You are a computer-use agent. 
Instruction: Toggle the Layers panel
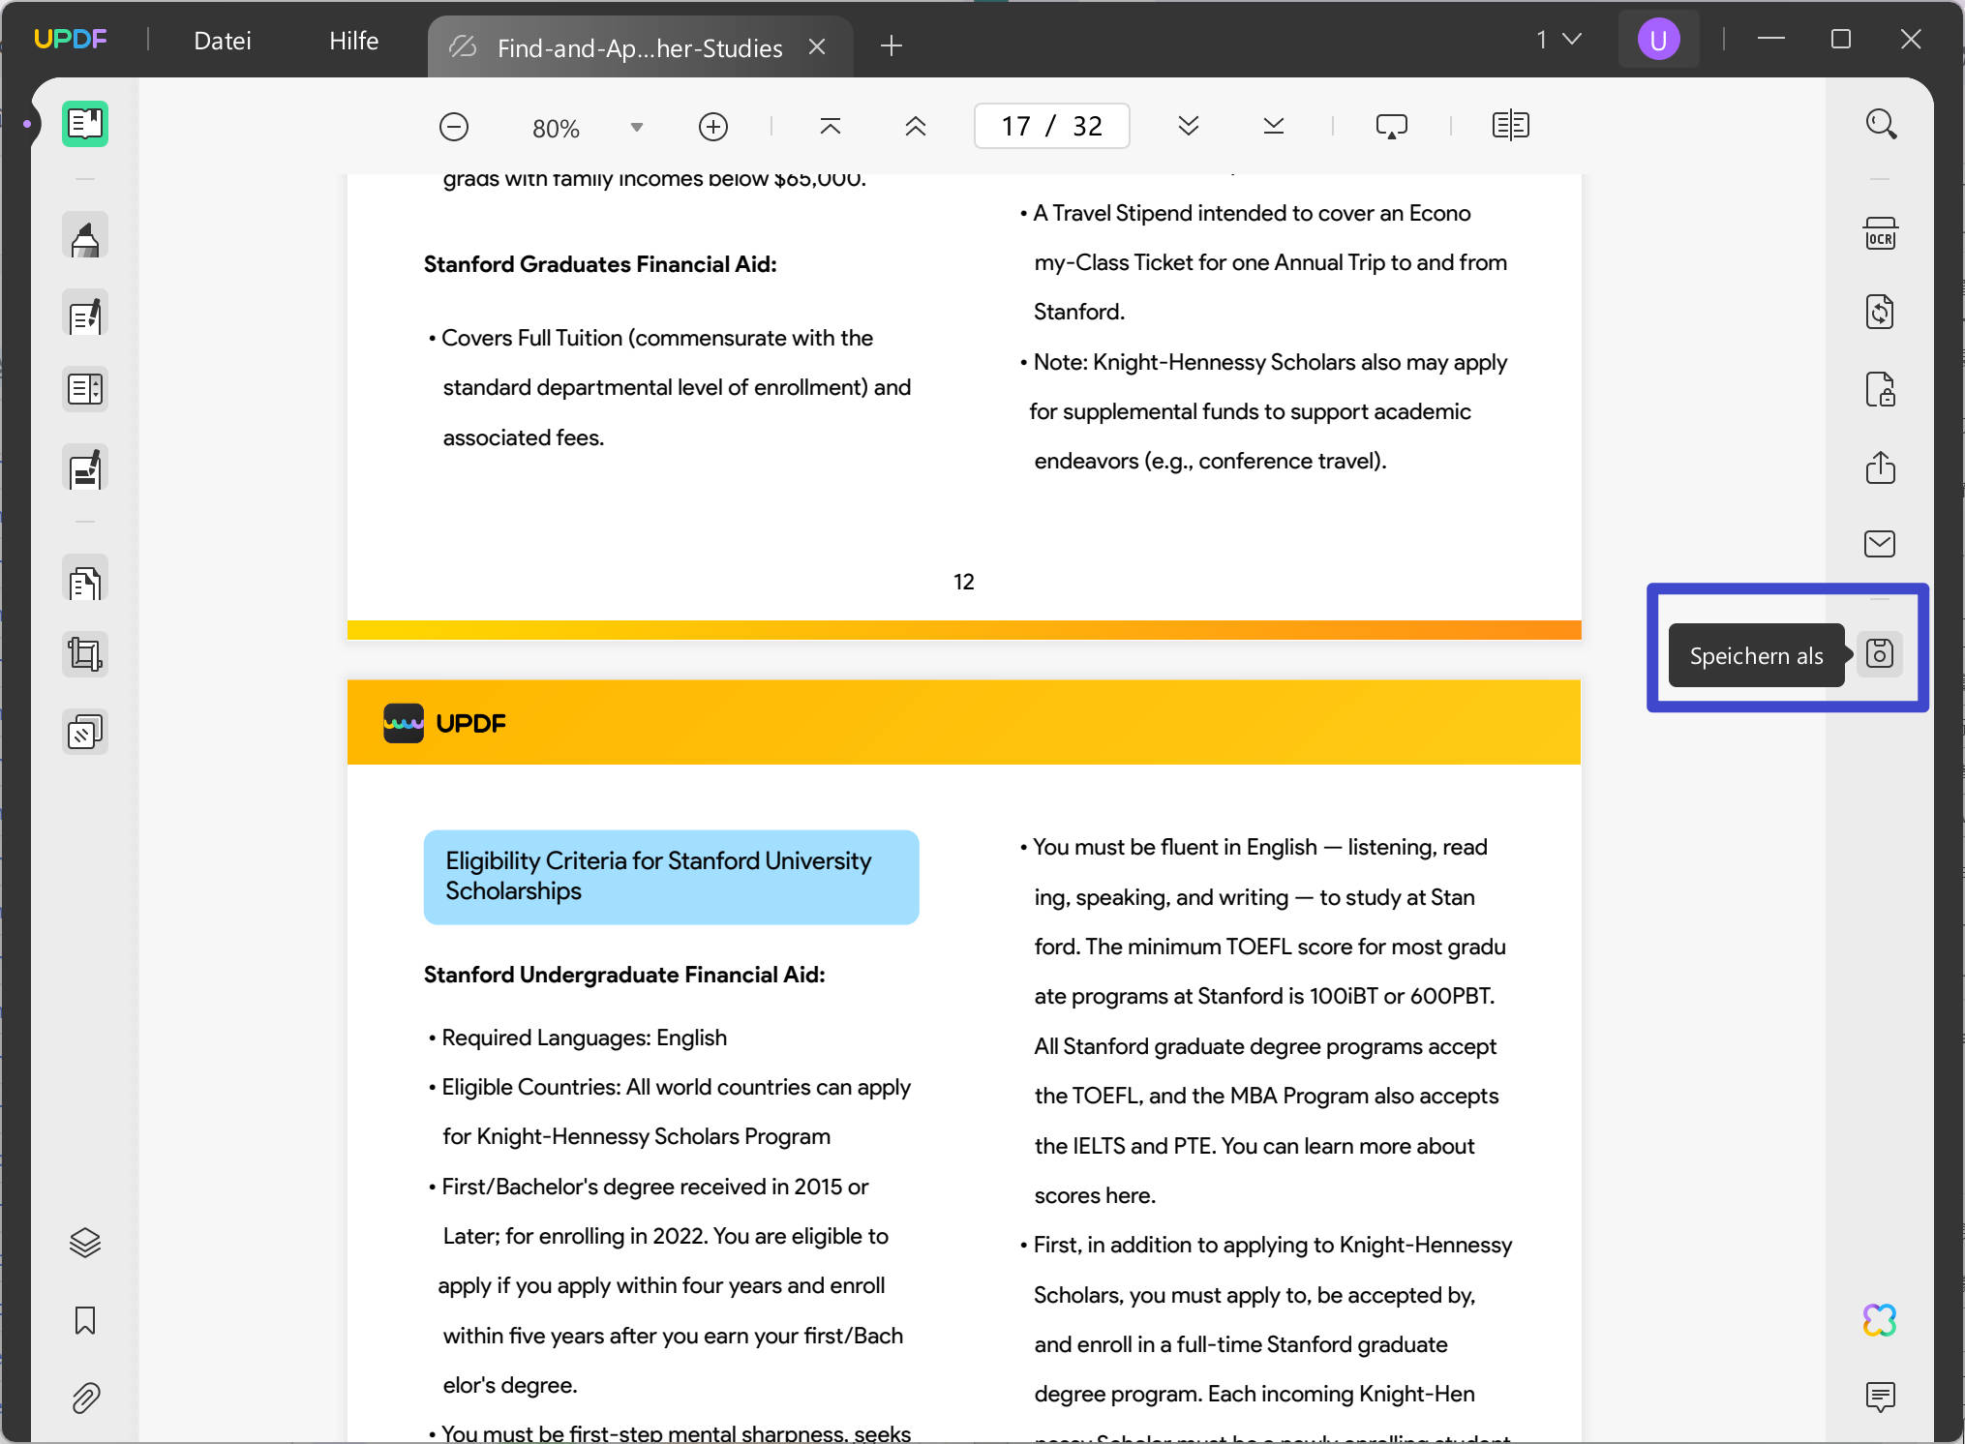(85, 1243)
